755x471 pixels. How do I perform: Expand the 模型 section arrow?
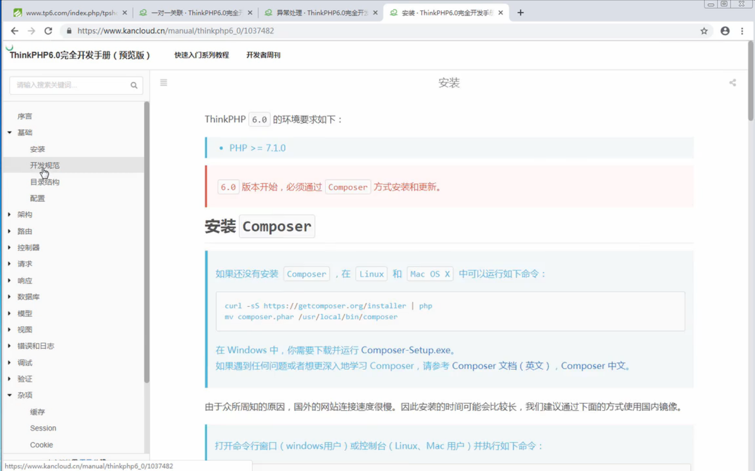[9, 313]
